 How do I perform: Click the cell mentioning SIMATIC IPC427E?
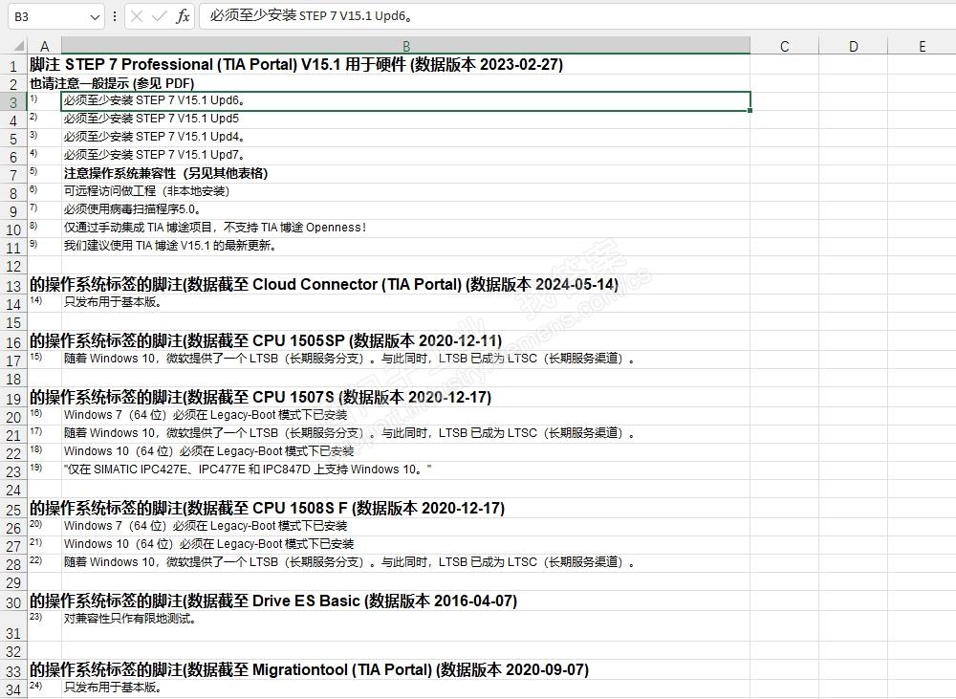tap(405, 470)
